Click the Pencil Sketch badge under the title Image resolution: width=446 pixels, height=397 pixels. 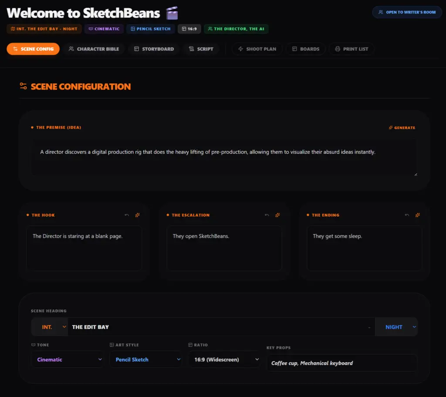click(151, 29)
